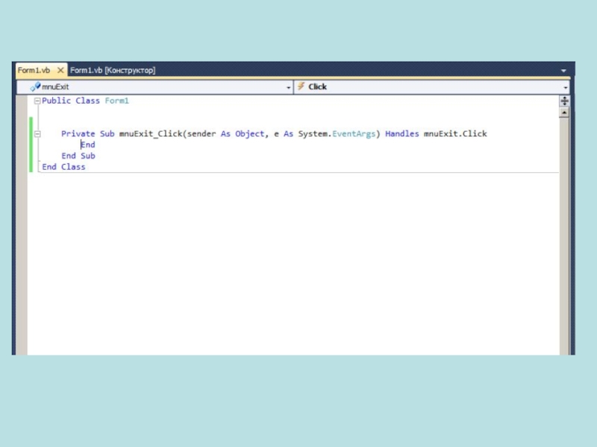Click the 'Private' keyword in the Sub declaration
Screen dimensions: 597x447
pyautogui.click(x=78, y=134)
